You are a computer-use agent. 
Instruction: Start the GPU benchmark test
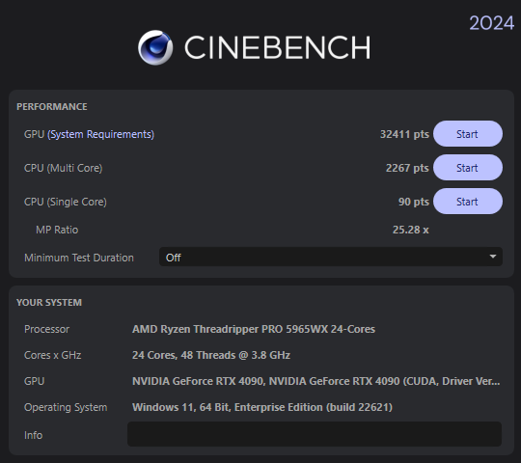click(x=468, y=134)
